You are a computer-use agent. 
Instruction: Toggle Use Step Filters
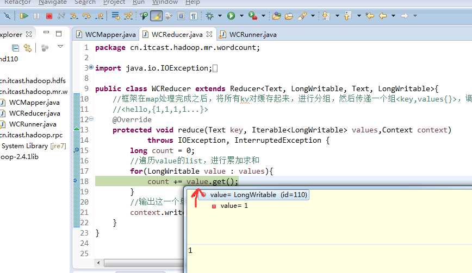click(128, 16)
